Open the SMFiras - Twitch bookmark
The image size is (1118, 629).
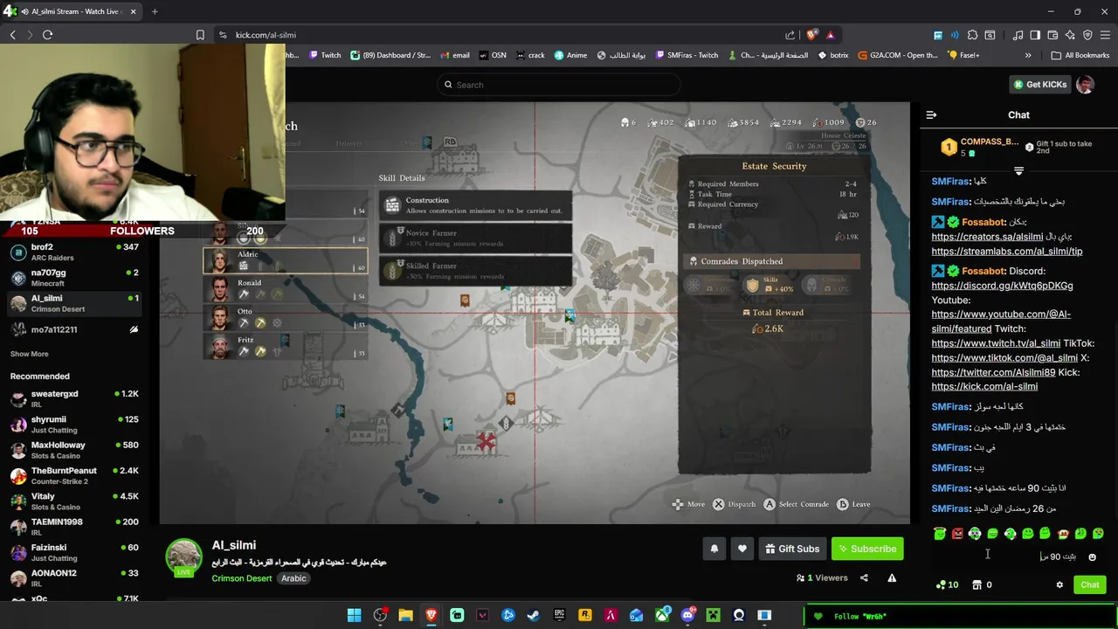(686, 55)
